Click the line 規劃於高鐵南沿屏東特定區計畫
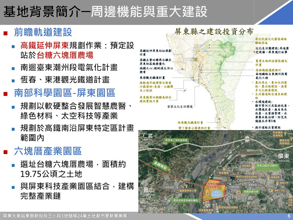Screen dimensions: 293x220 tap(77, 128)
